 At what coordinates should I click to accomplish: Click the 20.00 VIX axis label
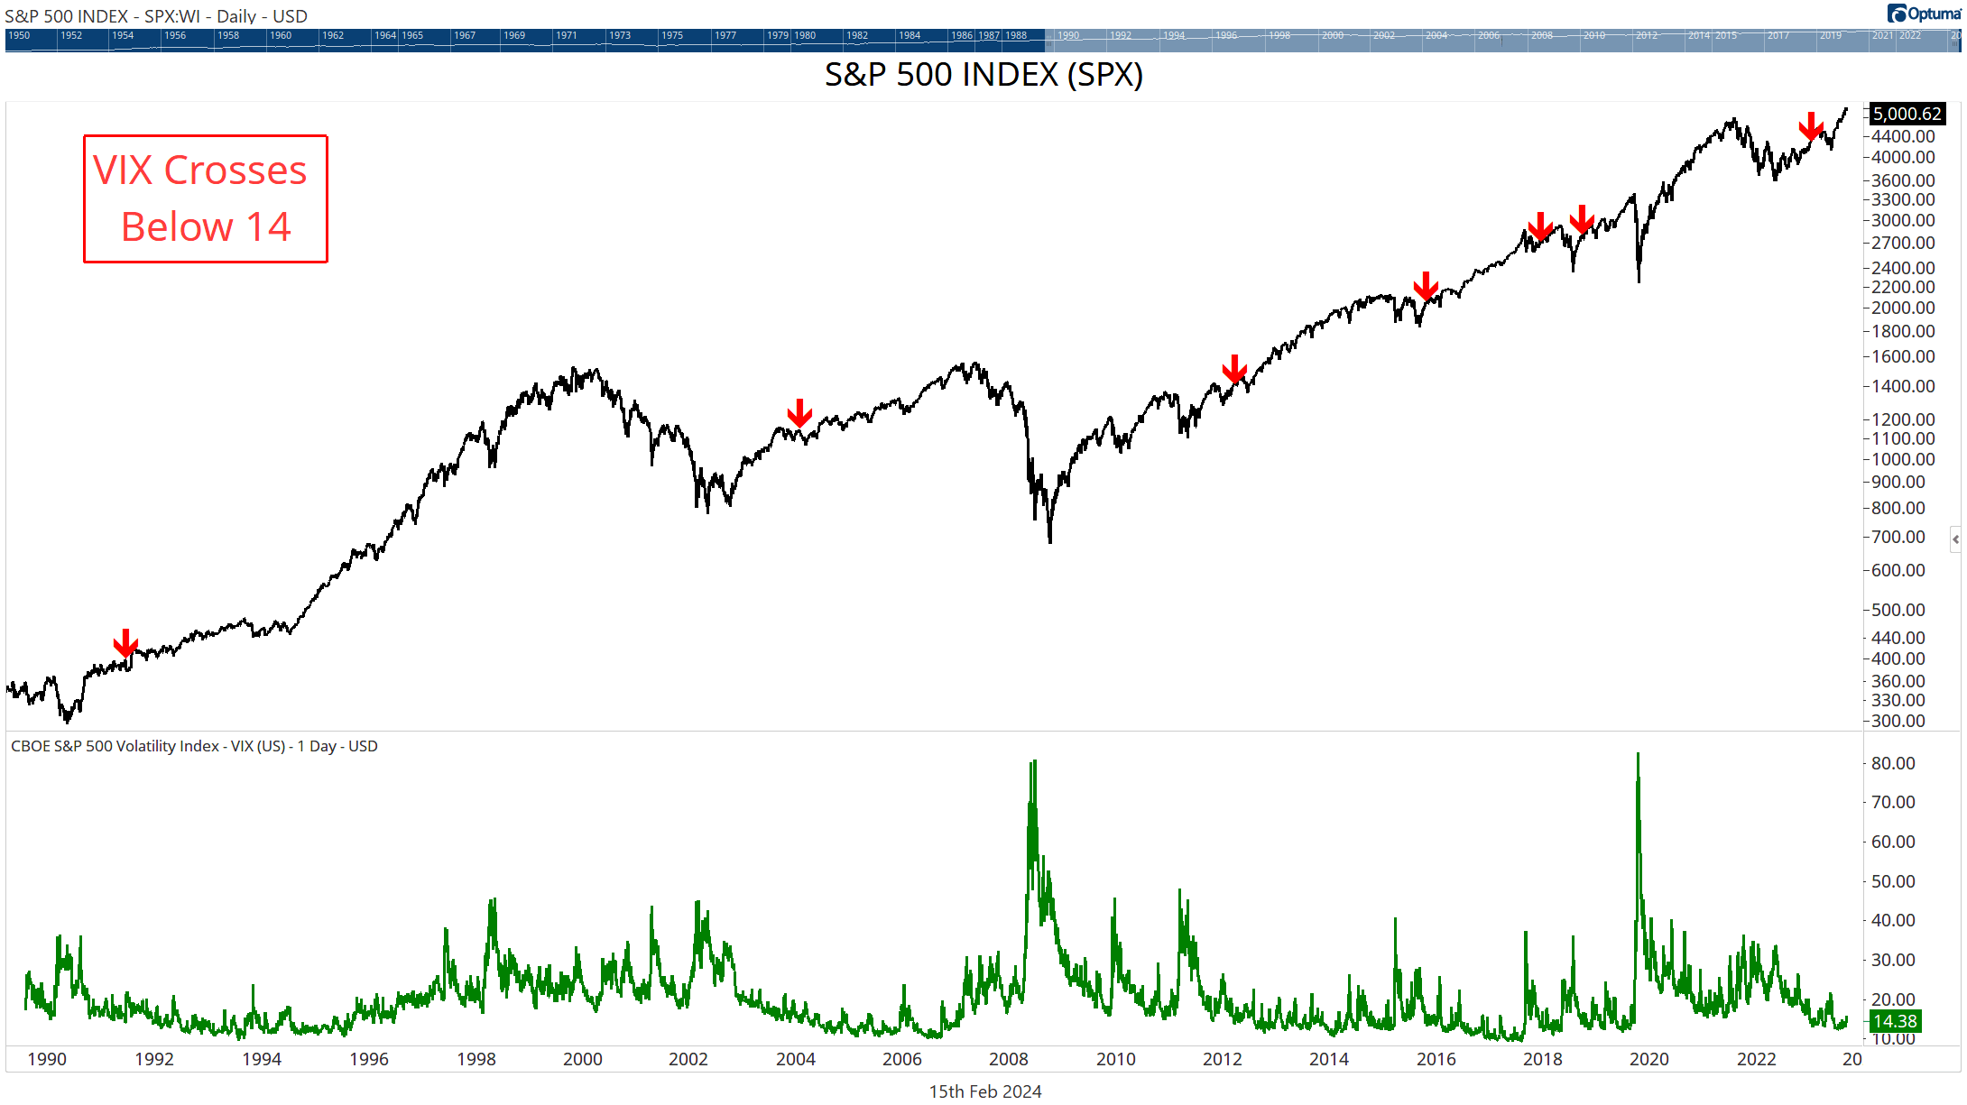pos(1893,999)
